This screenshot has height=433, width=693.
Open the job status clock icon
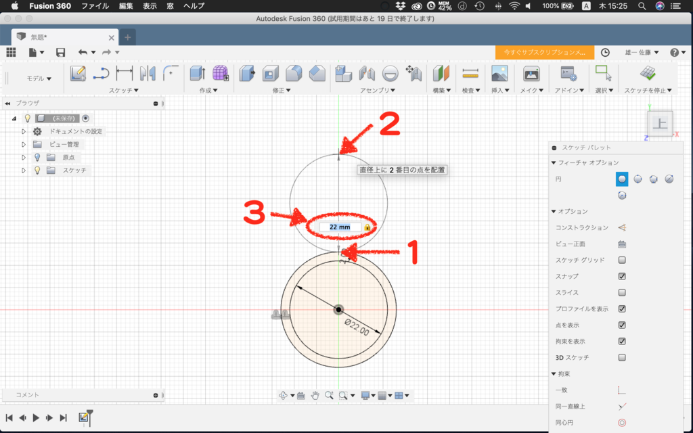[605, 52]
